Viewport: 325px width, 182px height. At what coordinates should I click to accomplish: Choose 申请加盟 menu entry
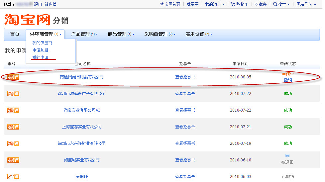[40, 50]
